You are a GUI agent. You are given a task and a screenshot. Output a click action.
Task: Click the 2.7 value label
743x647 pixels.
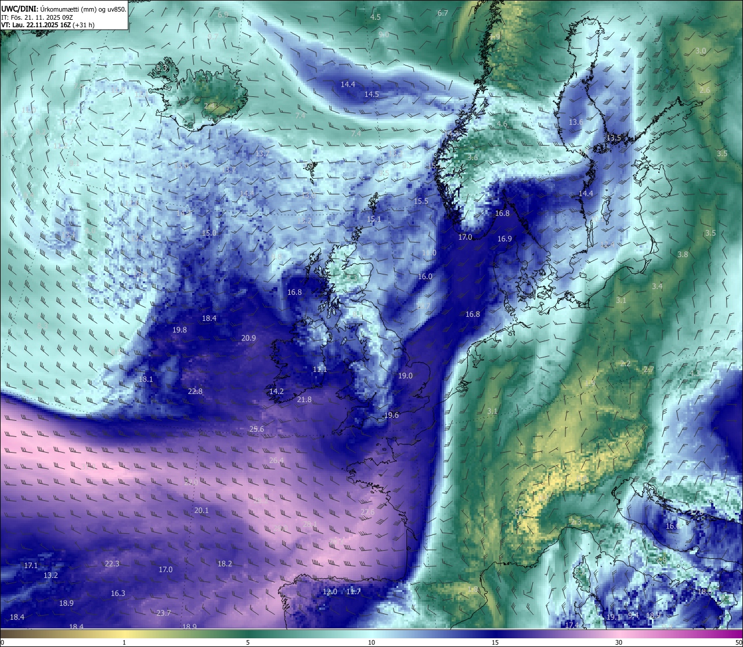649,369
